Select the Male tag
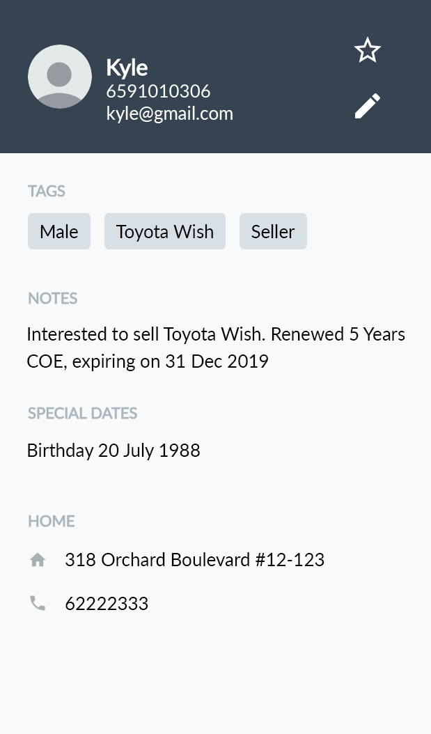Image resolution: width=431 pixels, height=734 pixels. pyautogui.click(x=59, y=231)
